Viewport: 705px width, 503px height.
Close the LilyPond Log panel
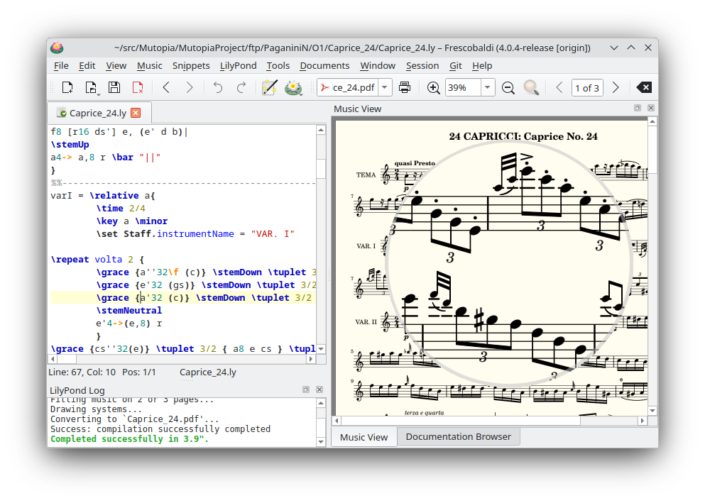(319, 389)
